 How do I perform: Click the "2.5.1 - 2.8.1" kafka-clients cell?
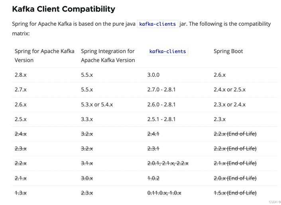161,119
